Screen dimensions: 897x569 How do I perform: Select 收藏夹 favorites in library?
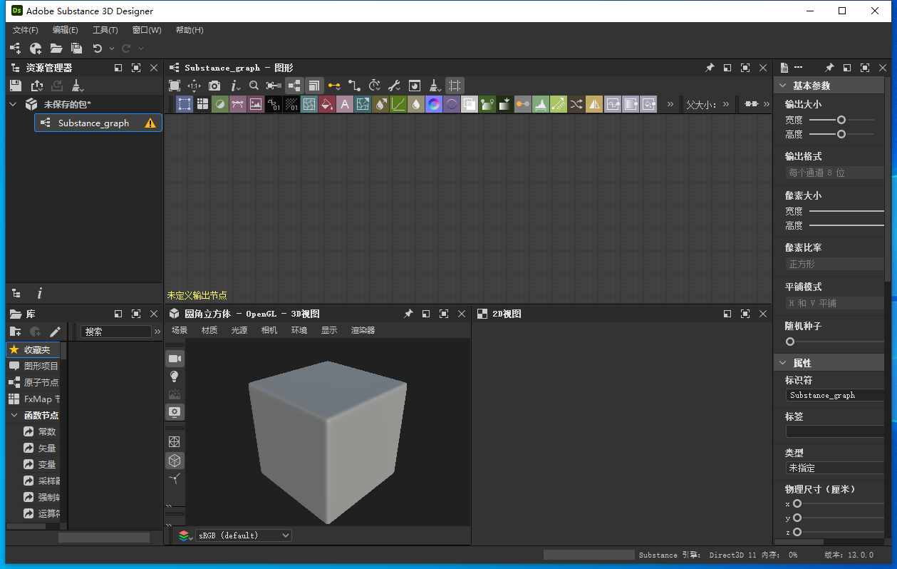33,349
